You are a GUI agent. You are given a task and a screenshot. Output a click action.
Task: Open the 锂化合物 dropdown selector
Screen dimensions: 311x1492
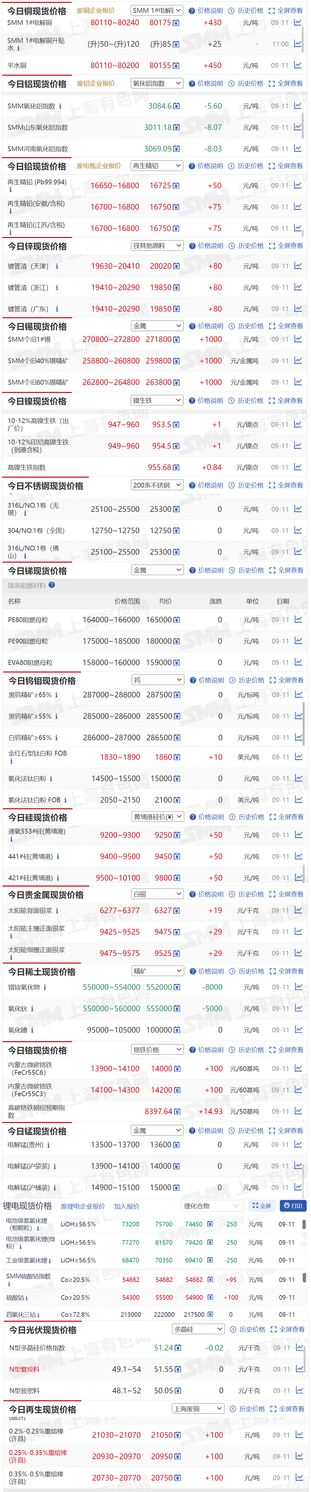(x=211, y=1206)
